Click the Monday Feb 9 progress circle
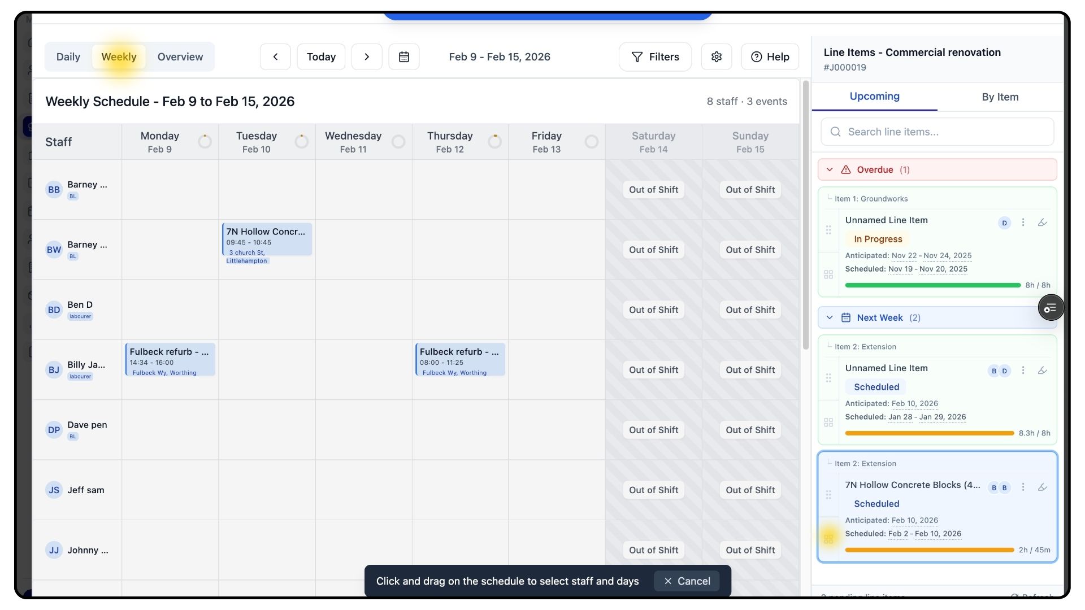The height and width of the screenshot is (610, 1085). [x=205, y=142]
